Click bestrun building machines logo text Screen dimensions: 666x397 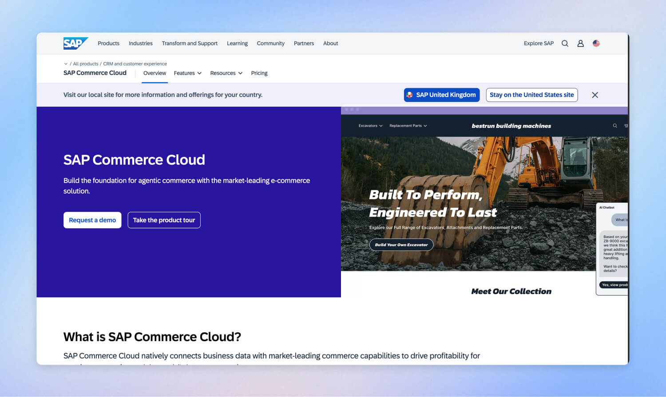coord(511,126)
